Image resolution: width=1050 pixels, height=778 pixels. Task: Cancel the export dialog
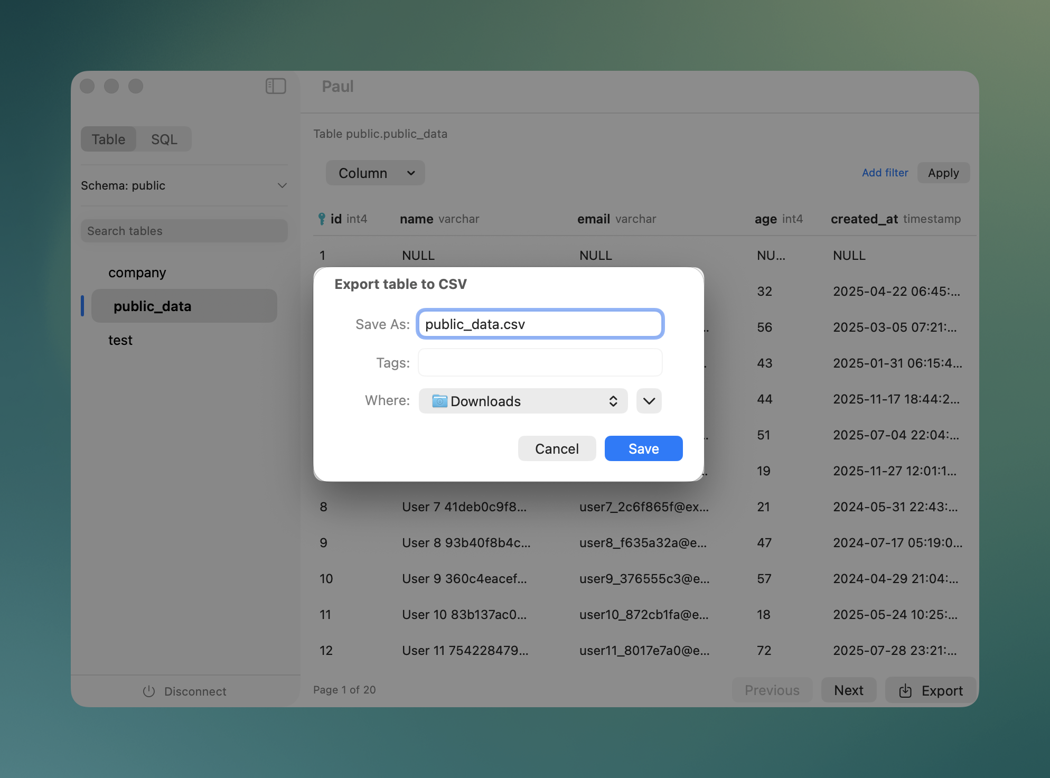pos(557,448)
